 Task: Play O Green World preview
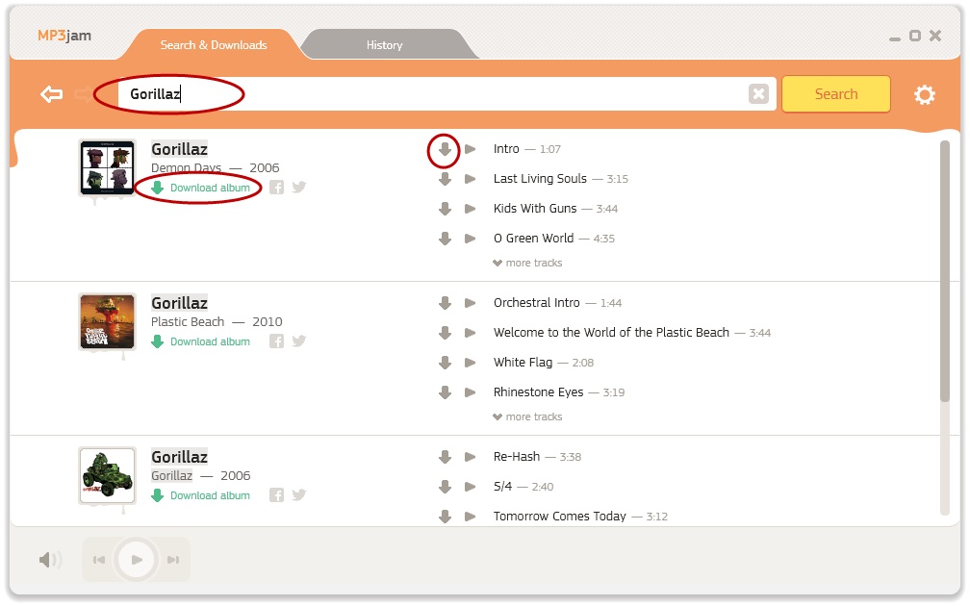coord(471,239)
